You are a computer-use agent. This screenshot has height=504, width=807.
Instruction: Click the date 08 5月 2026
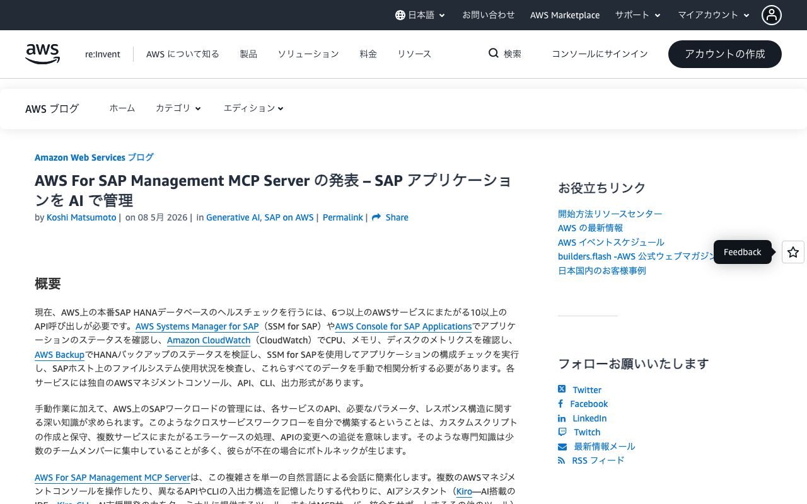(163, 217)
